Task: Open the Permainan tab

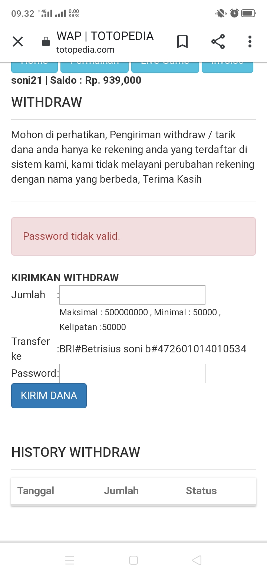Action: pos(95,67)
